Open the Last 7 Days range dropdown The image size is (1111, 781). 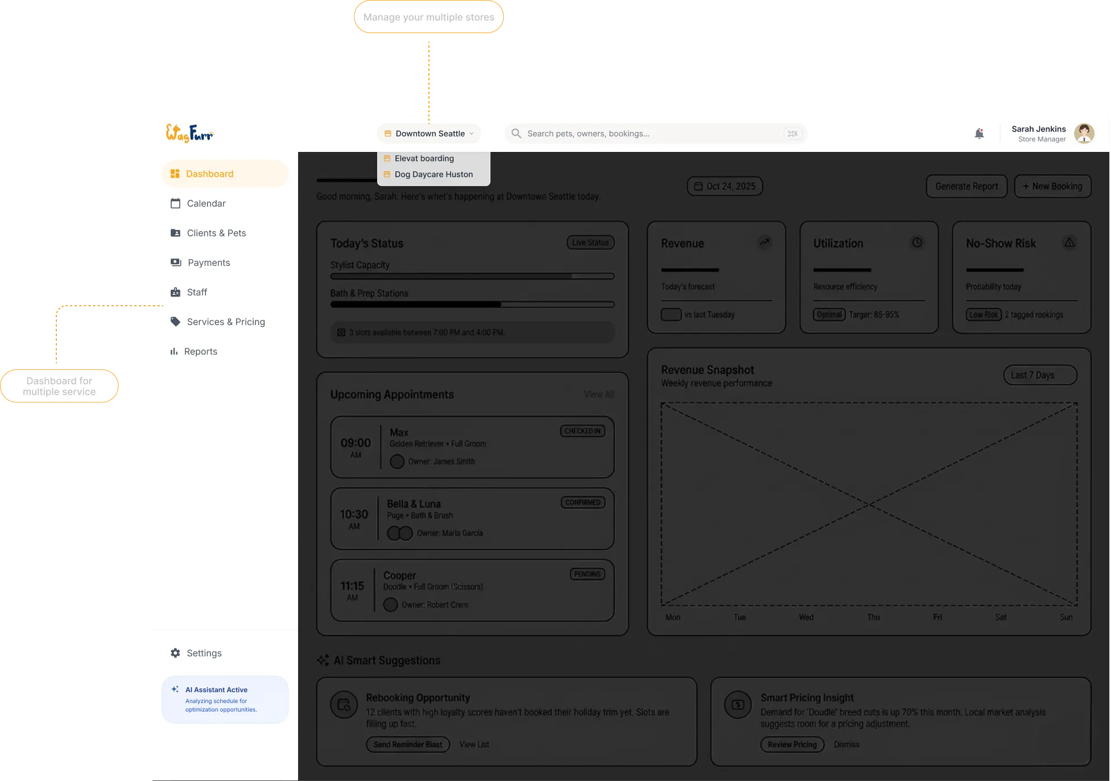(1039, 375)
